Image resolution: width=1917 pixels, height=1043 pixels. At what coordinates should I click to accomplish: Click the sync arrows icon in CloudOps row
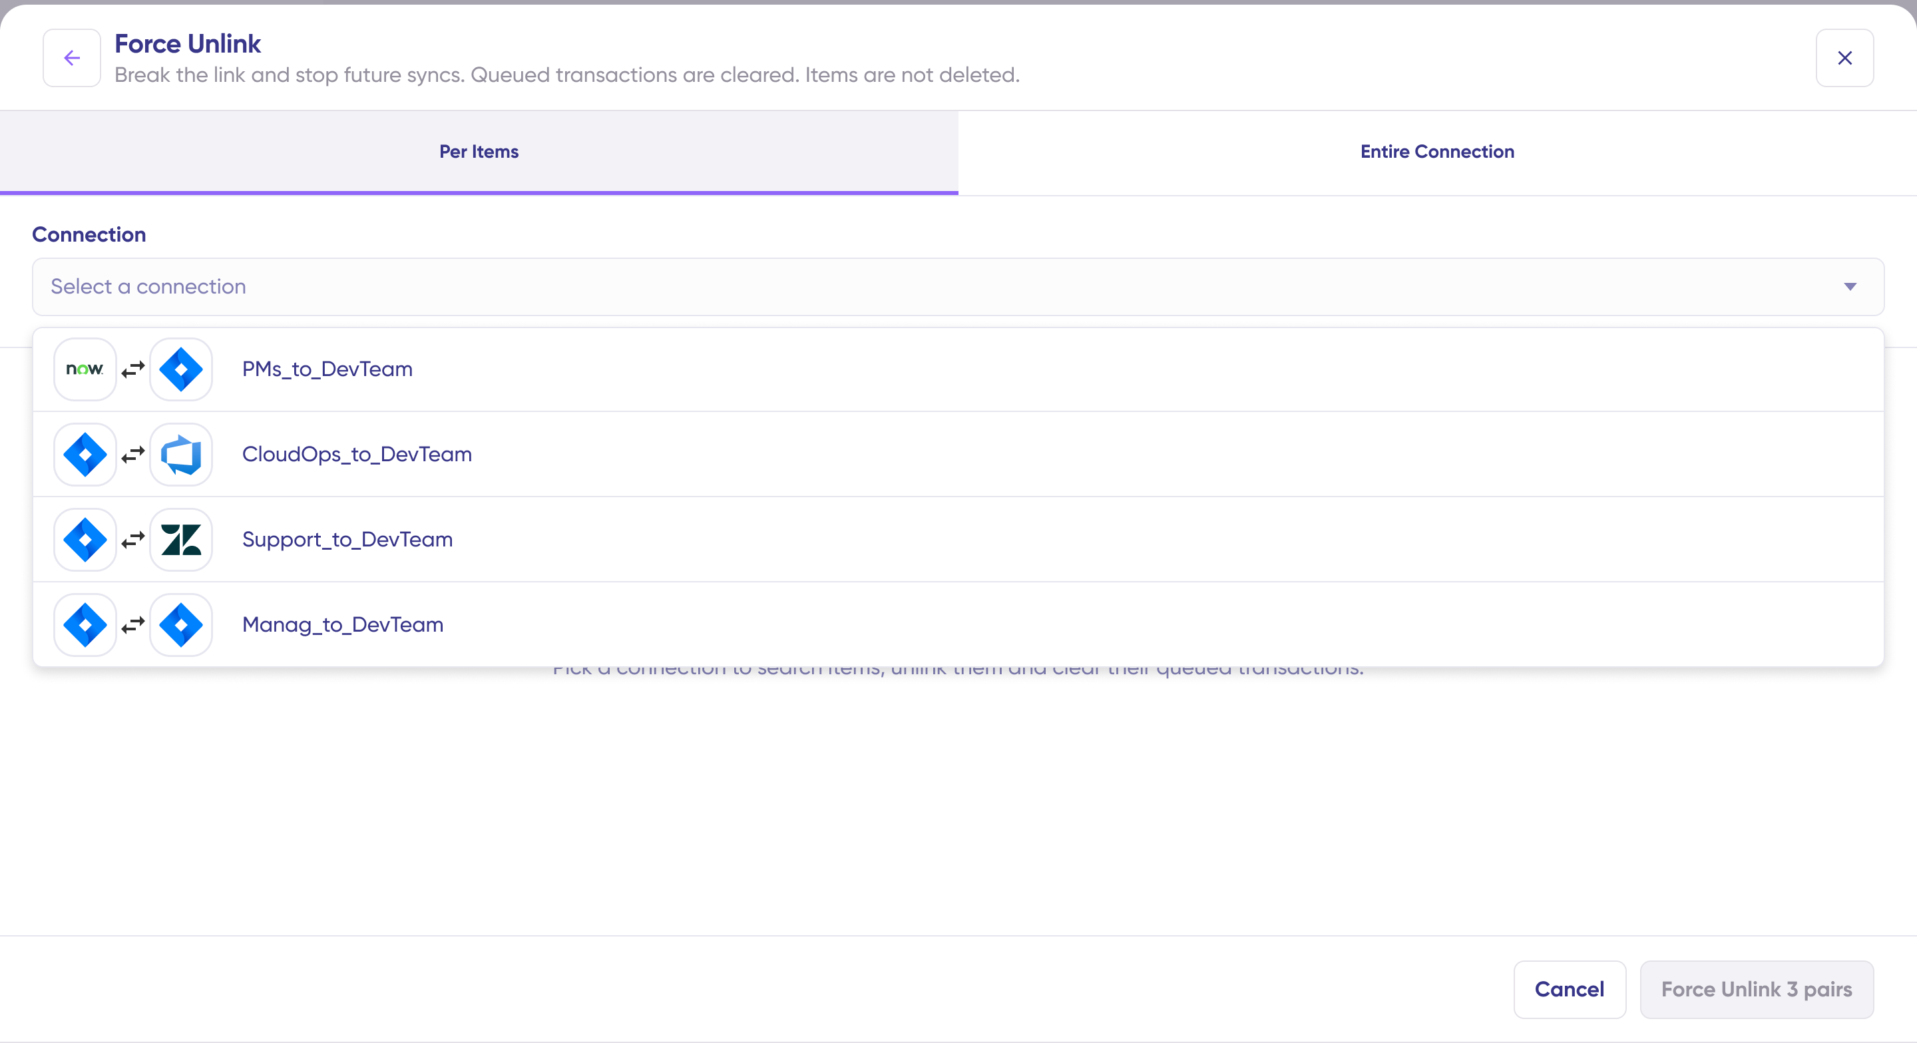click(133, 455)
